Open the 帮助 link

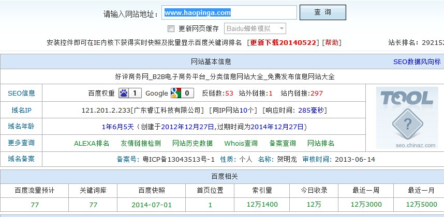click(332, 43)
